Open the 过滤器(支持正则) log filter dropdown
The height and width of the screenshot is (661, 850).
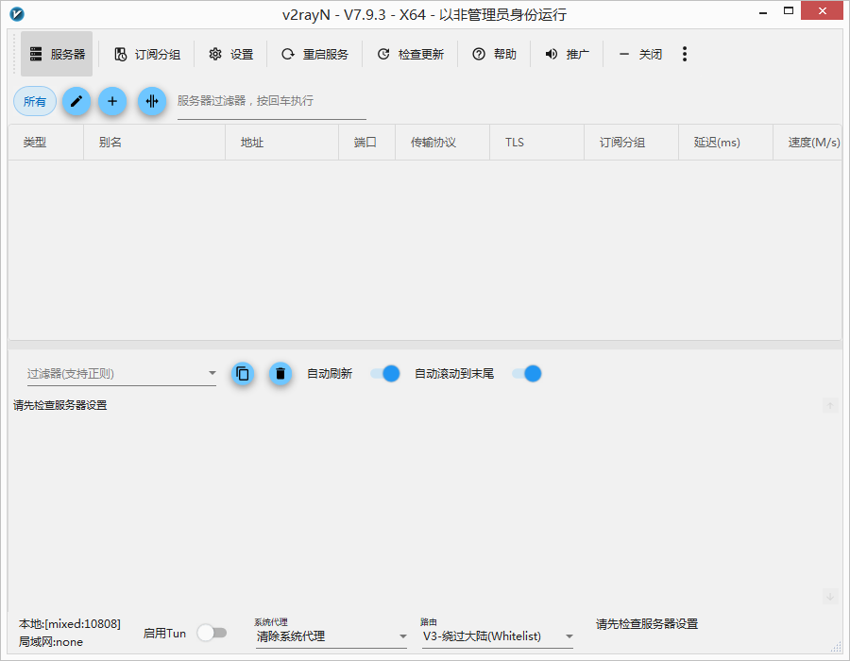122,373
